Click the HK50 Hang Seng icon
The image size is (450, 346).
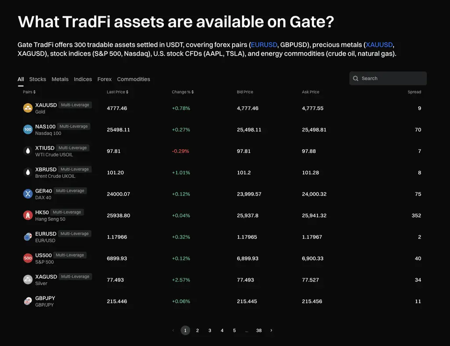point(28,215)
